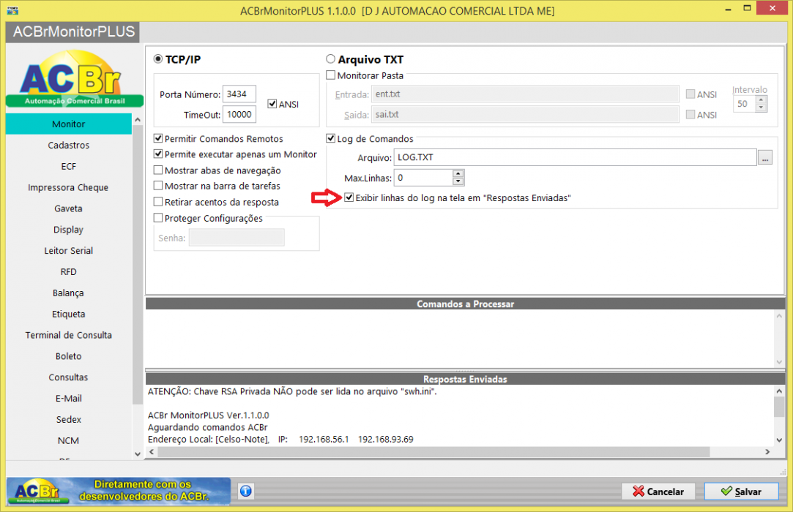Increase Intervalo value with up arrow
Screen dimensions: 793x512
point(761,99)
